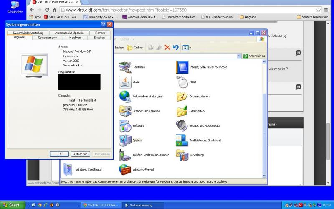The width and height of the screenshot is (334, 209).
Task: Switch to the Automatische Updates tab
Action: (69, 33)
